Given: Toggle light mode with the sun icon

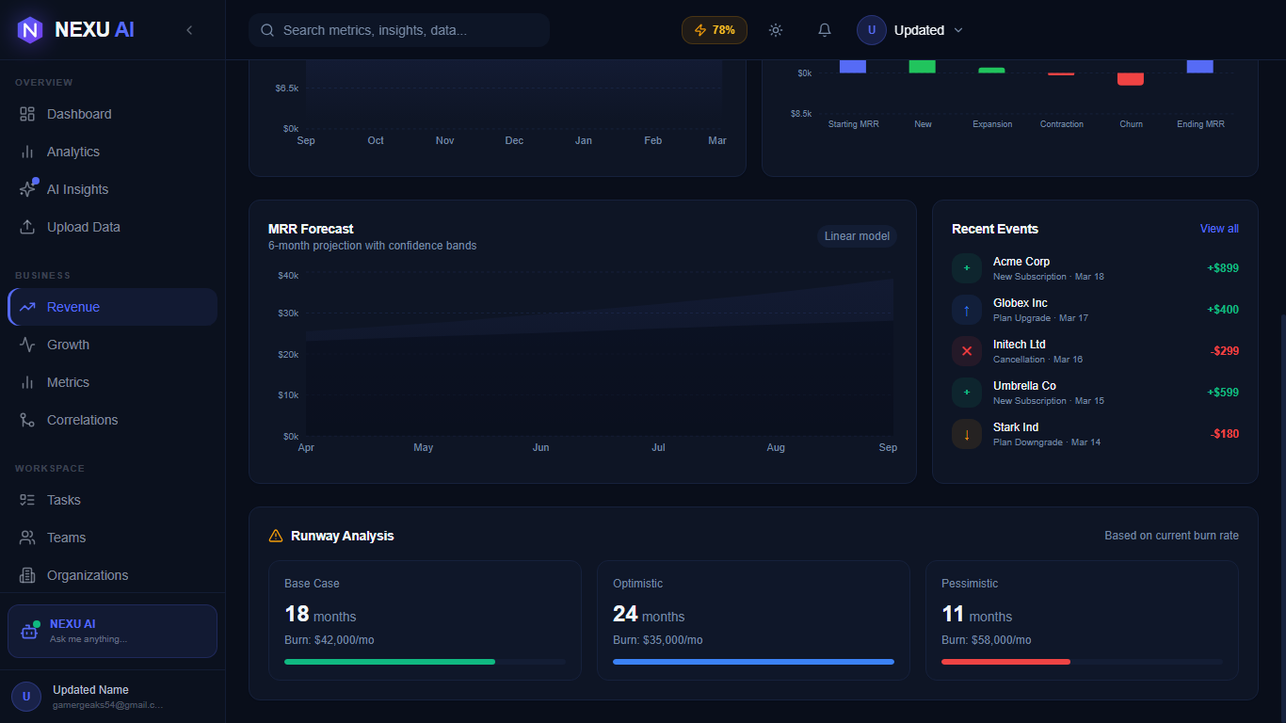Looking at the screenshot, I should (x=775, y=29).
